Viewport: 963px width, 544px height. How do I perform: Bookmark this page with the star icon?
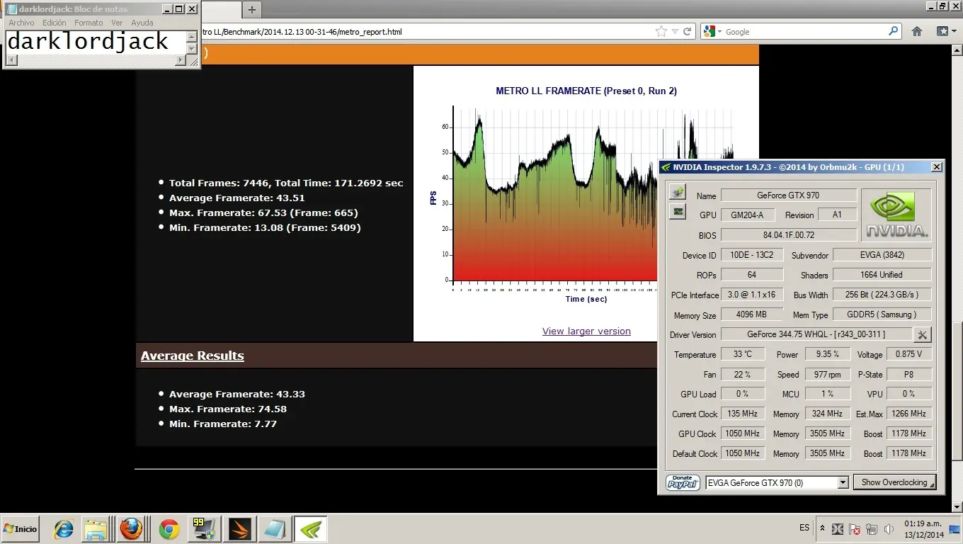661,31
